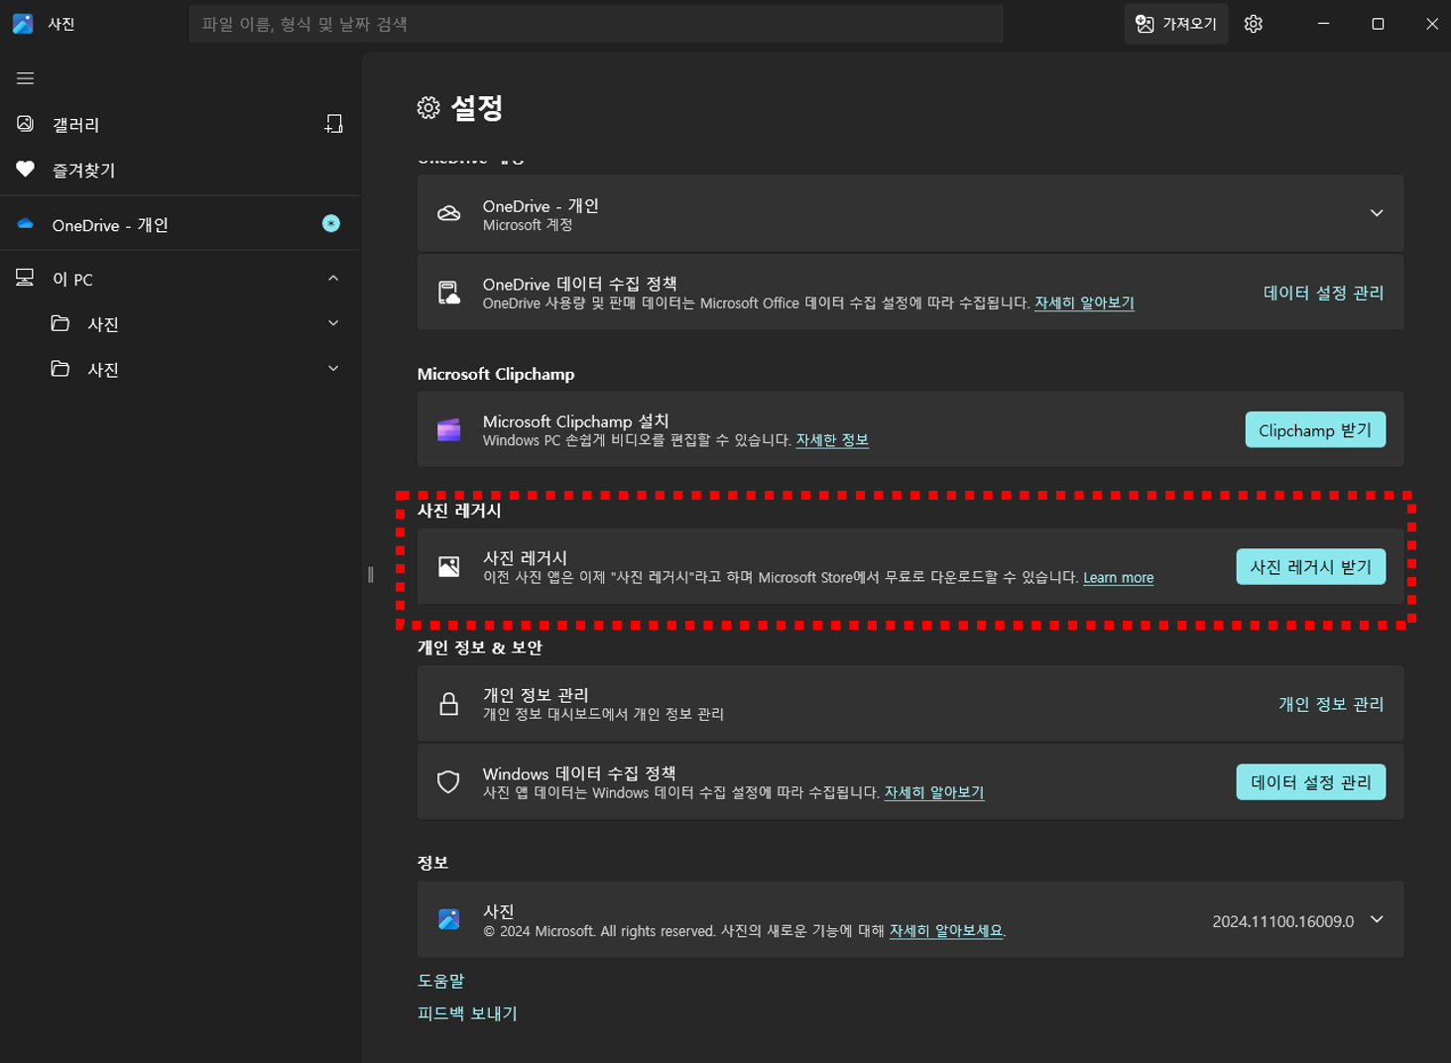Screen dimensions: 1451x1063
Task: Click the OneDrive cloud icon in the sidebar
Action: point(26,224)
